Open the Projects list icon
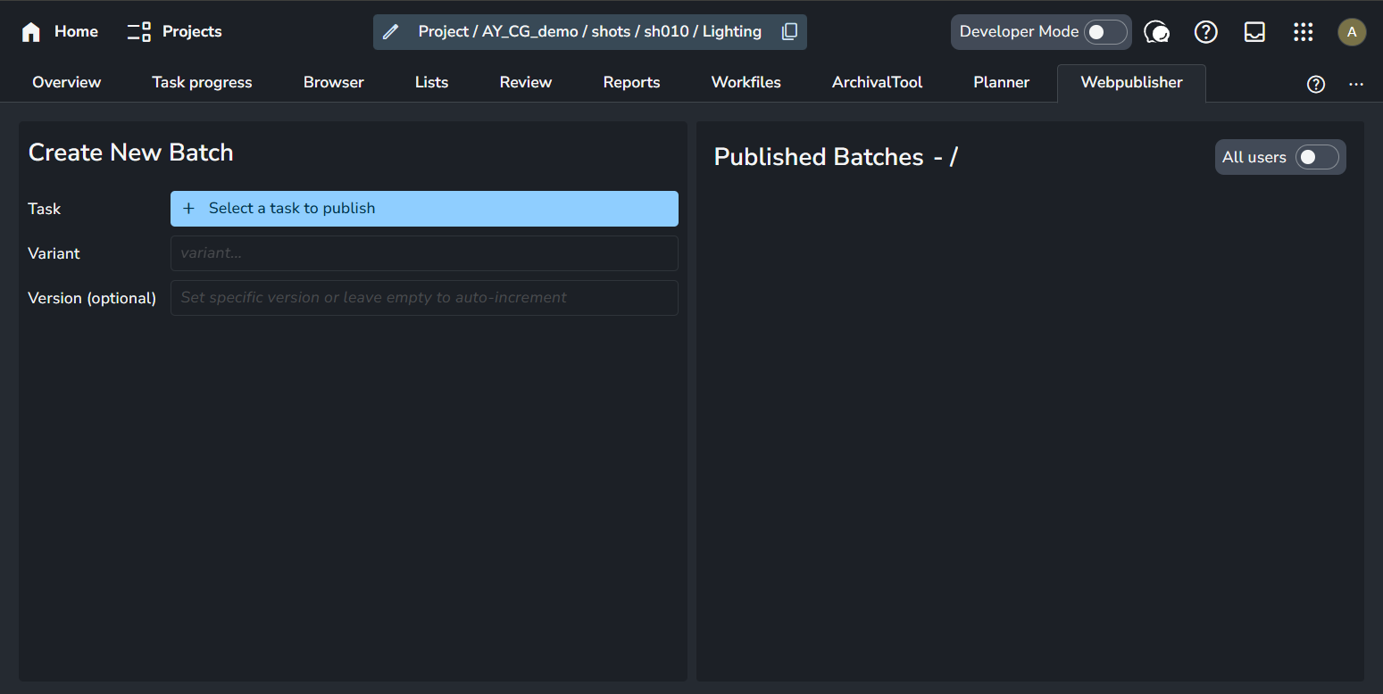The width and height of the screenshot is (1383, 694). (138, 32)
